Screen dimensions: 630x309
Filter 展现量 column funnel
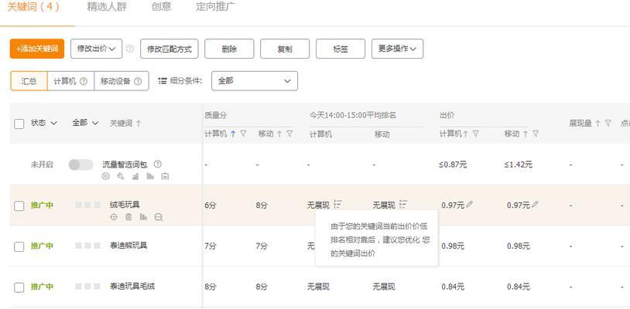(608, 123)
